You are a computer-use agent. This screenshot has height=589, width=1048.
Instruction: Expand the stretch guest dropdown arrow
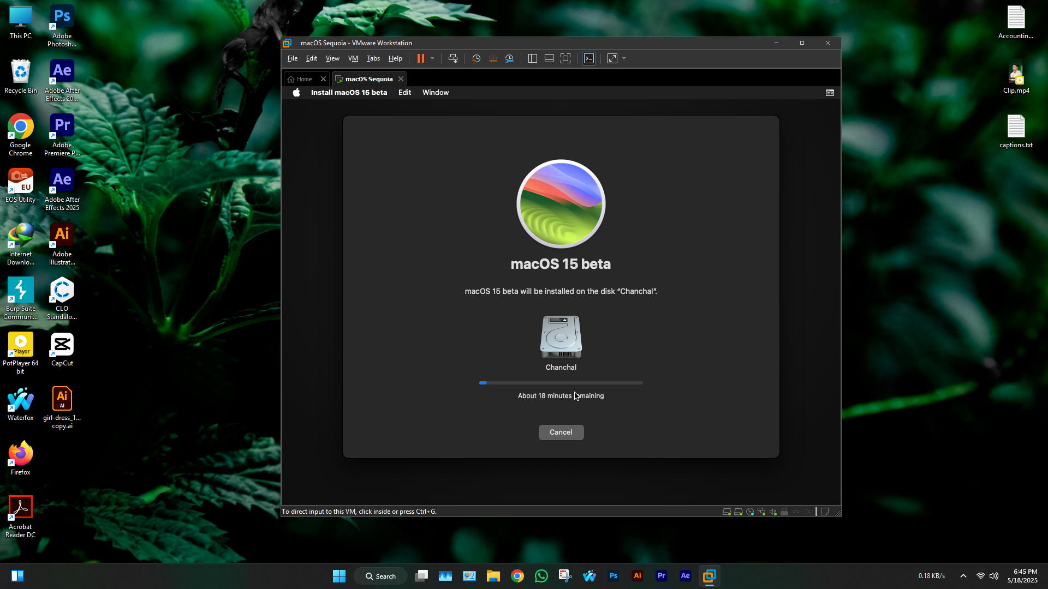(624, 58)
